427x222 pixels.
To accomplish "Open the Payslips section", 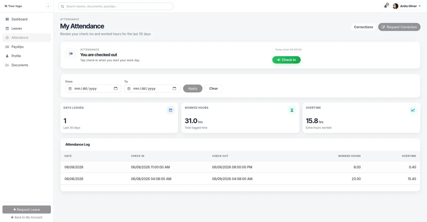I will pyautogui.click(x=27, y=47).
